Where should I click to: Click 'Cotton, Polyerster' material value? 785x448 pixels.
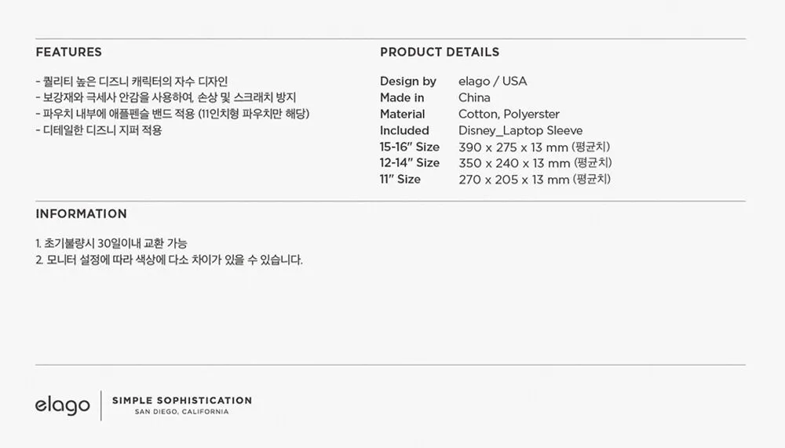(x=509, y=115)
